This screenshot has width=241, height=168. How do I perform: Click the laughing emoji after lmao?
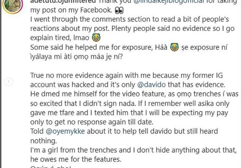(96, 37)
